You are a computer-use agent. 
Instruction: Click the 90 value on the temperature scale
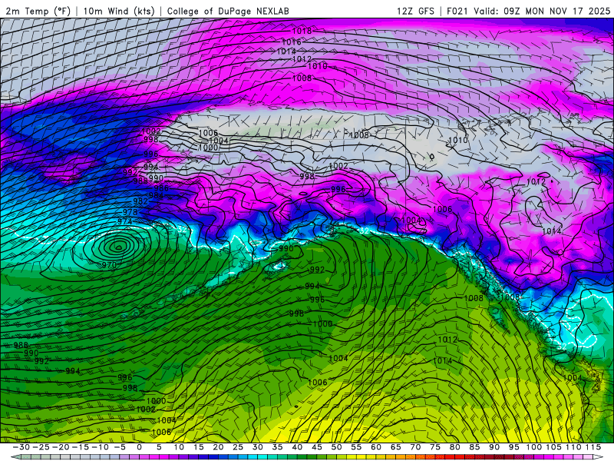(x=494, y=447)
